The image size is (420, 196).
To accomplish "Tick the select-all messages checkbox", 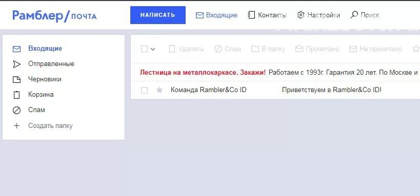I will (x=144, y=49).
